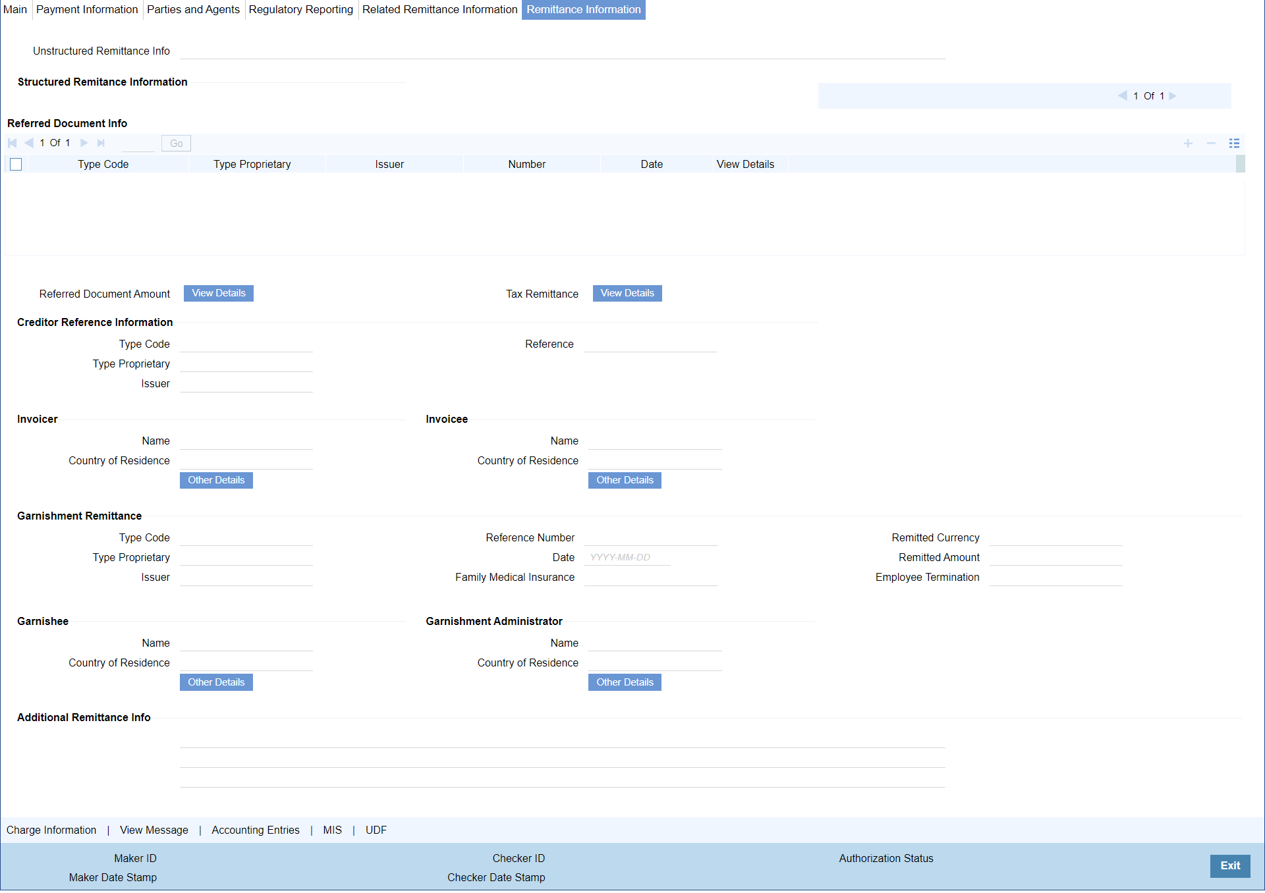Delete row with minus icon in Referred Document grid
The image size is (1265, 893).
pyautogui.click(x=1211, y=143)
